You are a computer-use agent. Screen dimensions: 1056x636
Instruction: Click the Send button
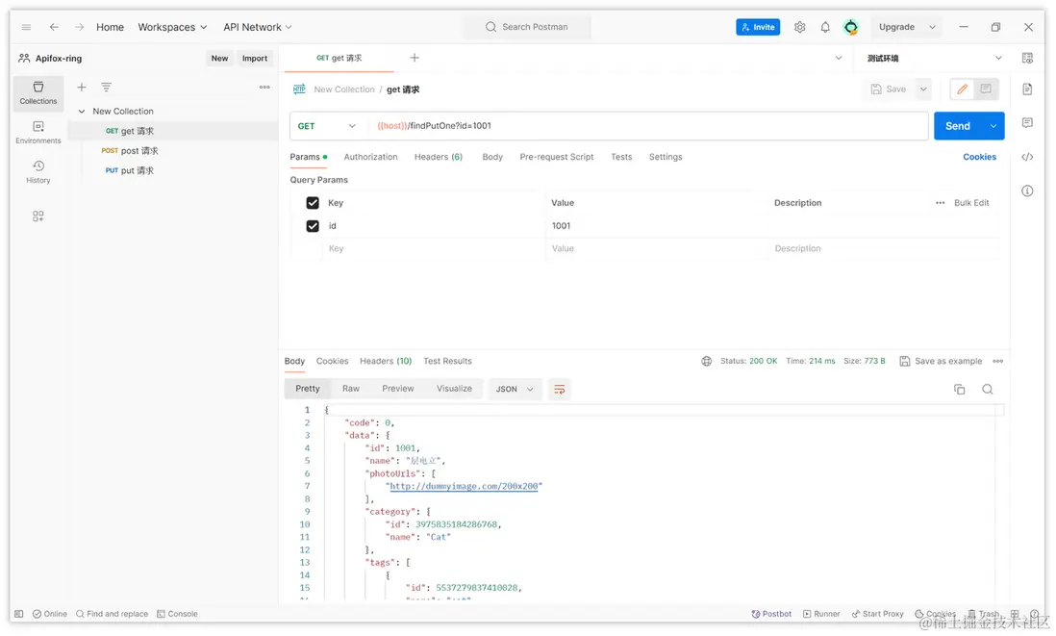[x=957, y=126]
